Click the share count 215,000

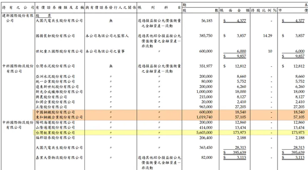pyautogui.click(x=206, y=97)
